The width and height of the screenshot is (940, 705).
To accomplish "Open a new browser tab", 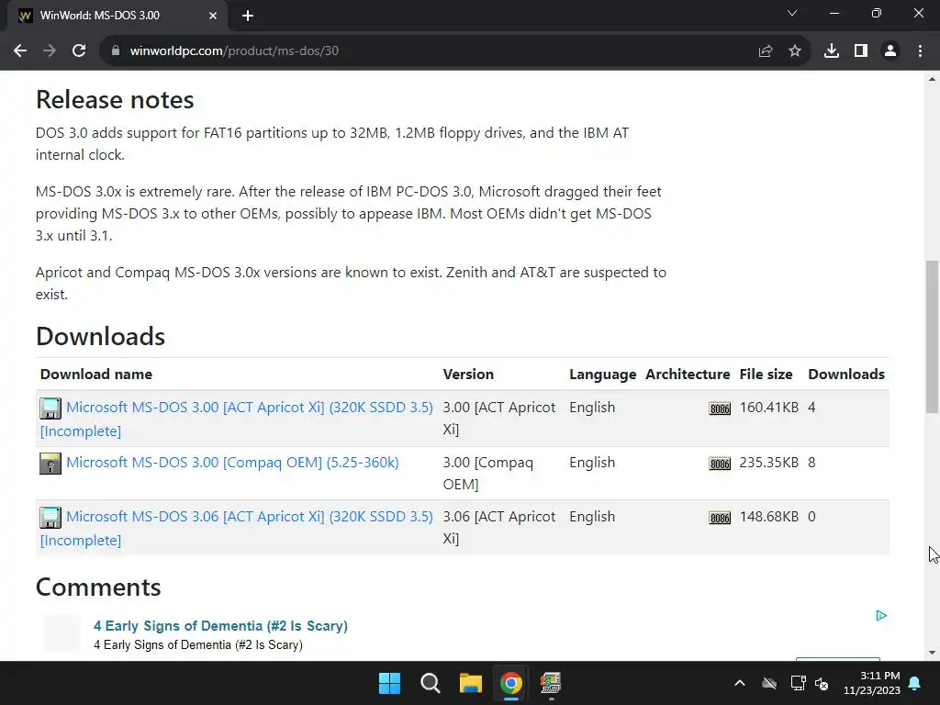I will pos(248,16).
